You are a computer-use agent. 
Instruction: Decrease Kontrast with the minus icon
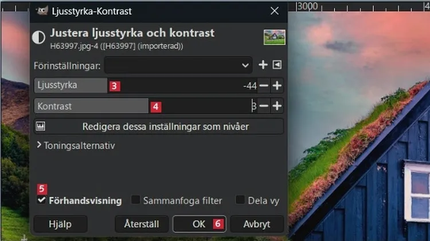coord(264,106)
